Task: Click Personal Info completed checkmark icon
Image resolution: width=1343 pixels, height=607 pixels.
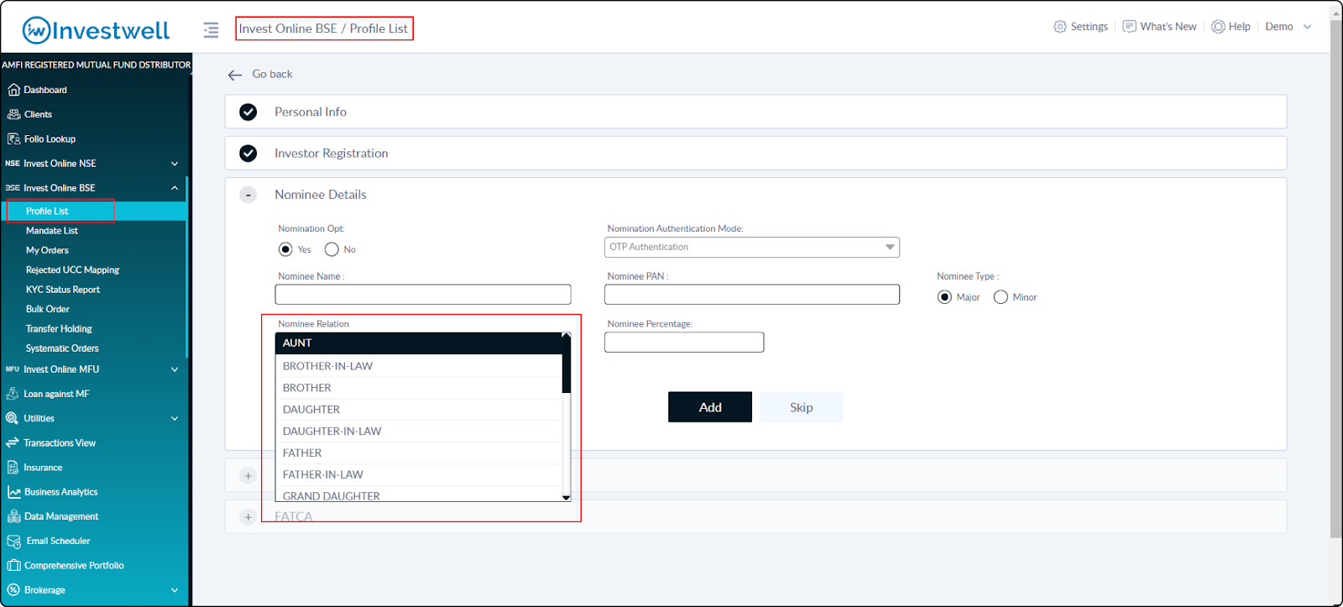Action: point(248,112)
